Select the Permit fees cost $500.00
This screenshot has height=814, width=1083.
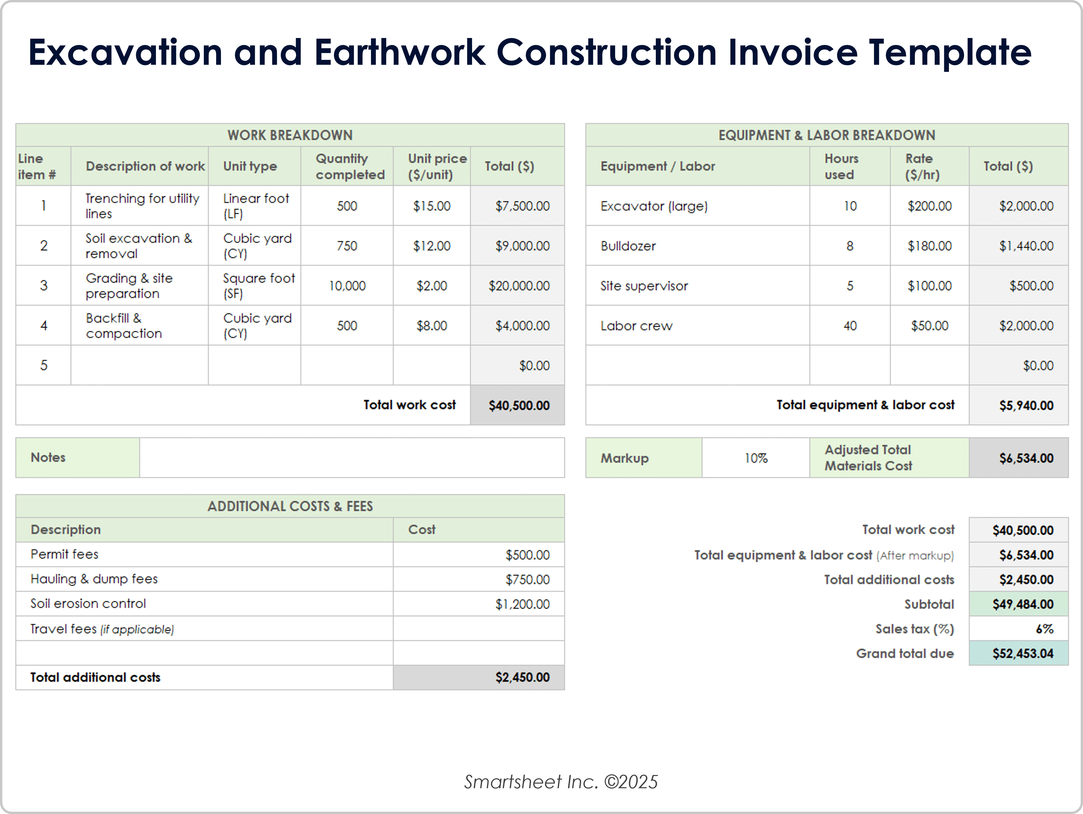[479, 555]
